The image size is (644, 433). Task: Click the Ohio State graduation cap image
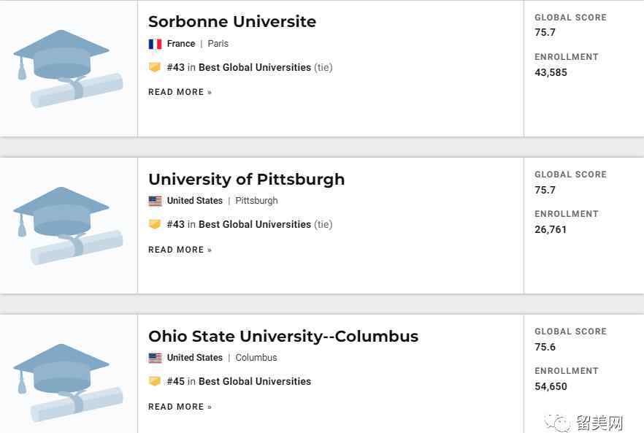(x=68, y=383)
